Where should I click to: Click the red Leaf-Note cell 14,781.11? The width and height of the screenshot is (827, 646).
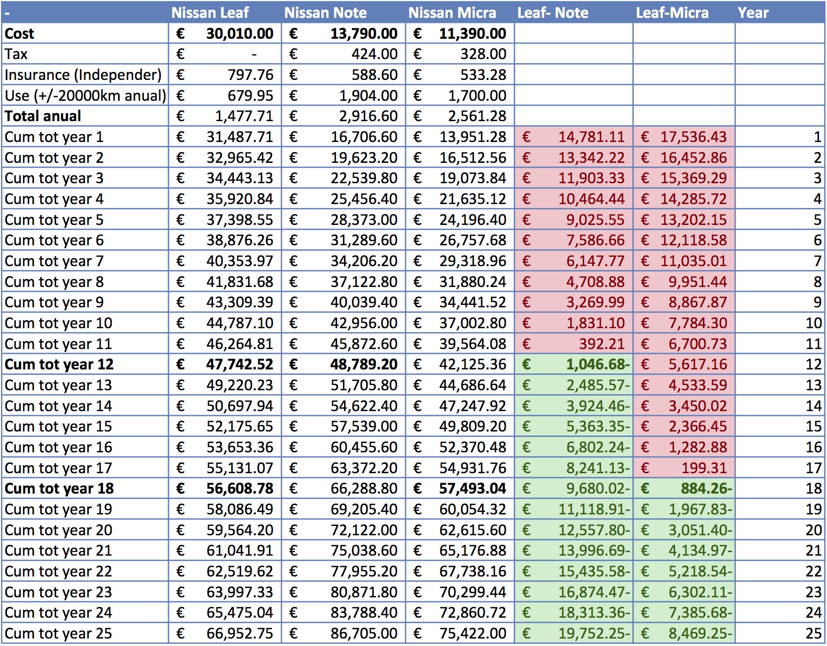591,137
